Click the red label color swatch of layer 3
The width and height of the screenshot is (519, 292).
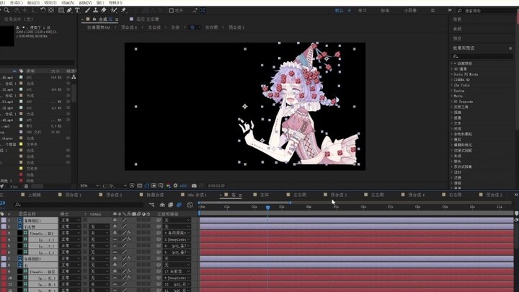4,233
